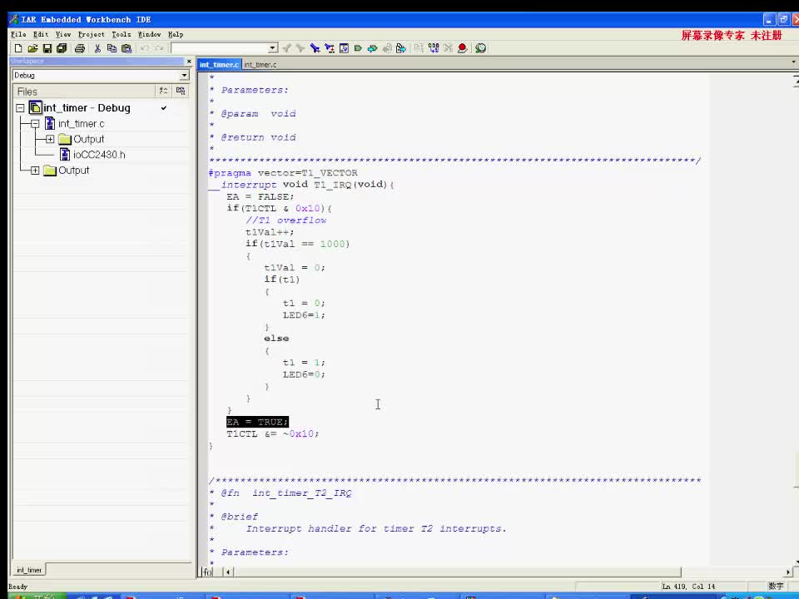799x599 pixels.
Task: Select int_timer.c in the workspace tree
Action: (81, 124)
